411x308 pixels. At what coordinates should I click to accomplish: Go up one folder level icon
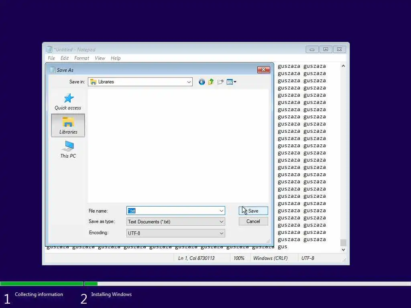coord(211,82)
